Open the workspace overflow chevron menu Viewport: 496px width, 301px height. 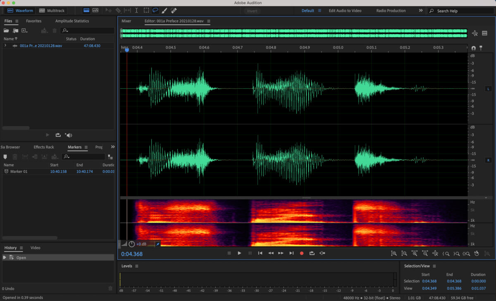pos(421,10)
